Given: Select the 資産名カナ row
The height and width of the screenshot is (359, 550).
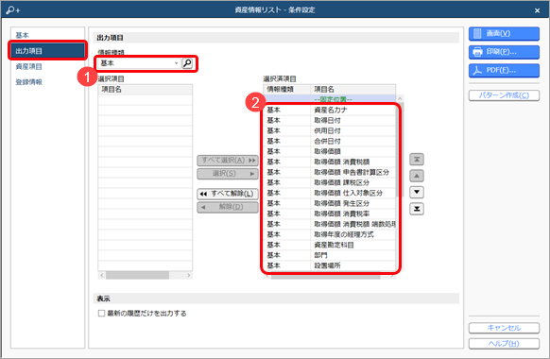Looking at the screenshot, I should tap(330, 111).
